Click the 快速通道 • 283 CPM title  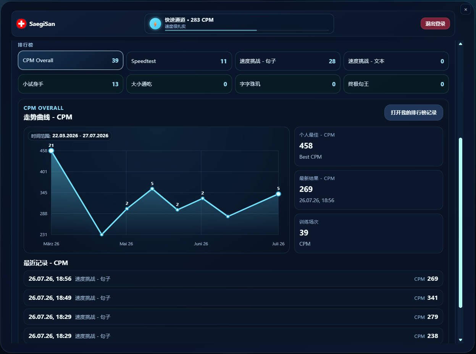click(189, 20)
